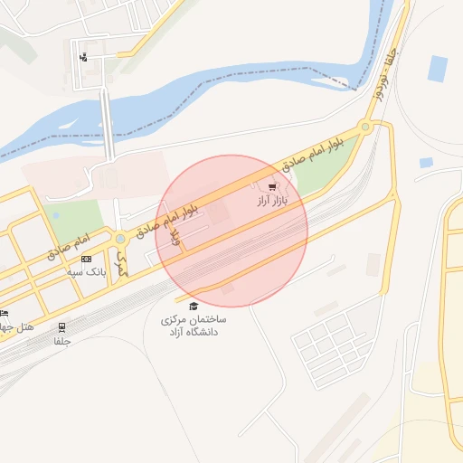Click the center of the red highlighted circle
Screen dimensions: 463x463
click(231, 231)
